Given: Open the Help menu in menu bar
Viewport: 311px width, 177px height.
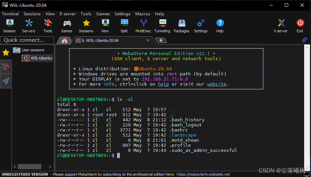Looking at the screenshot, I should coord(159,14).
